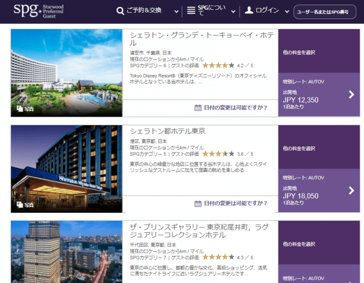Open photos icon on Sheraton Miyako Hotel image
This screenshot has width=364, height=283.
20,205
